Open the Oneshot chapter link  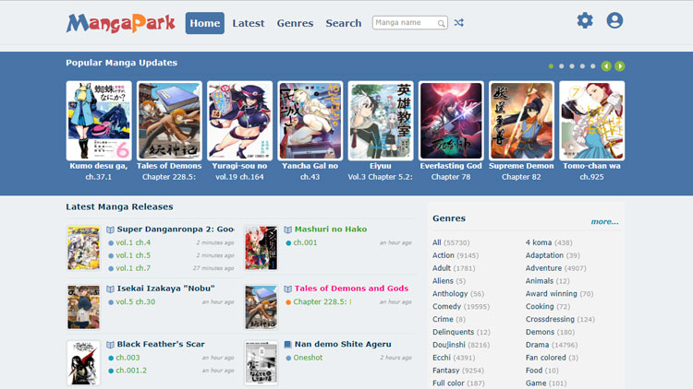[308, 358]
